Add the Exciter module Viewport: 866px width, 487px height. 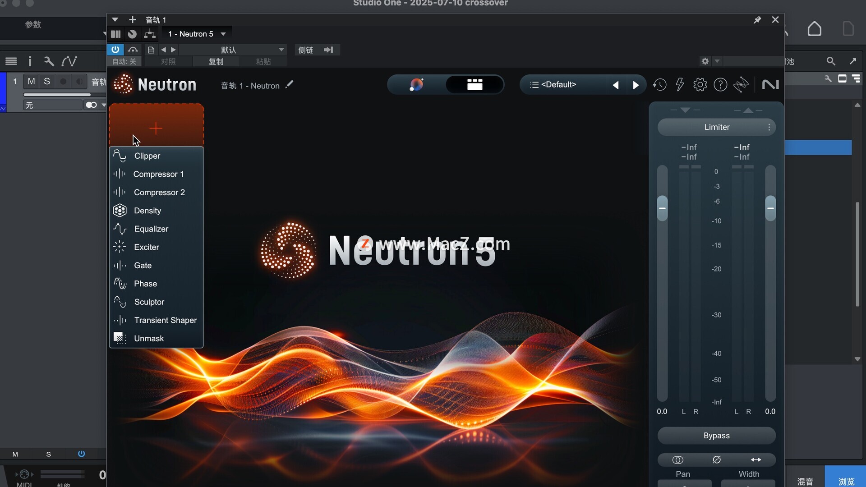[156, 247]
